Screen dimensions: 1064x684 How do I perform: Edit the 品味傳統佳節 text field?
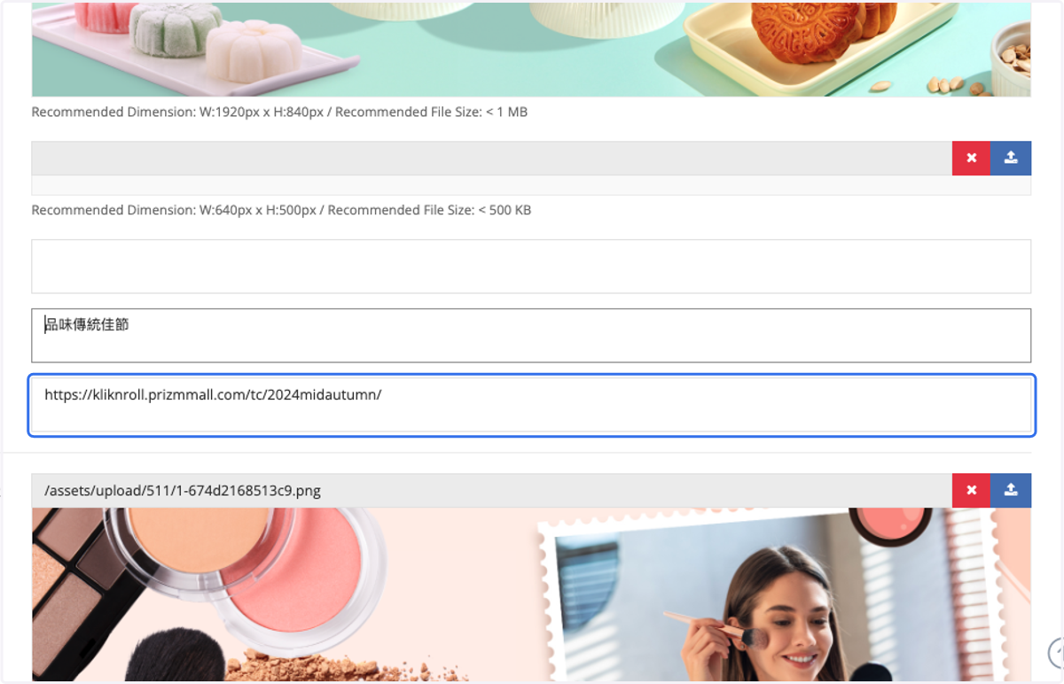click(531, 336)
